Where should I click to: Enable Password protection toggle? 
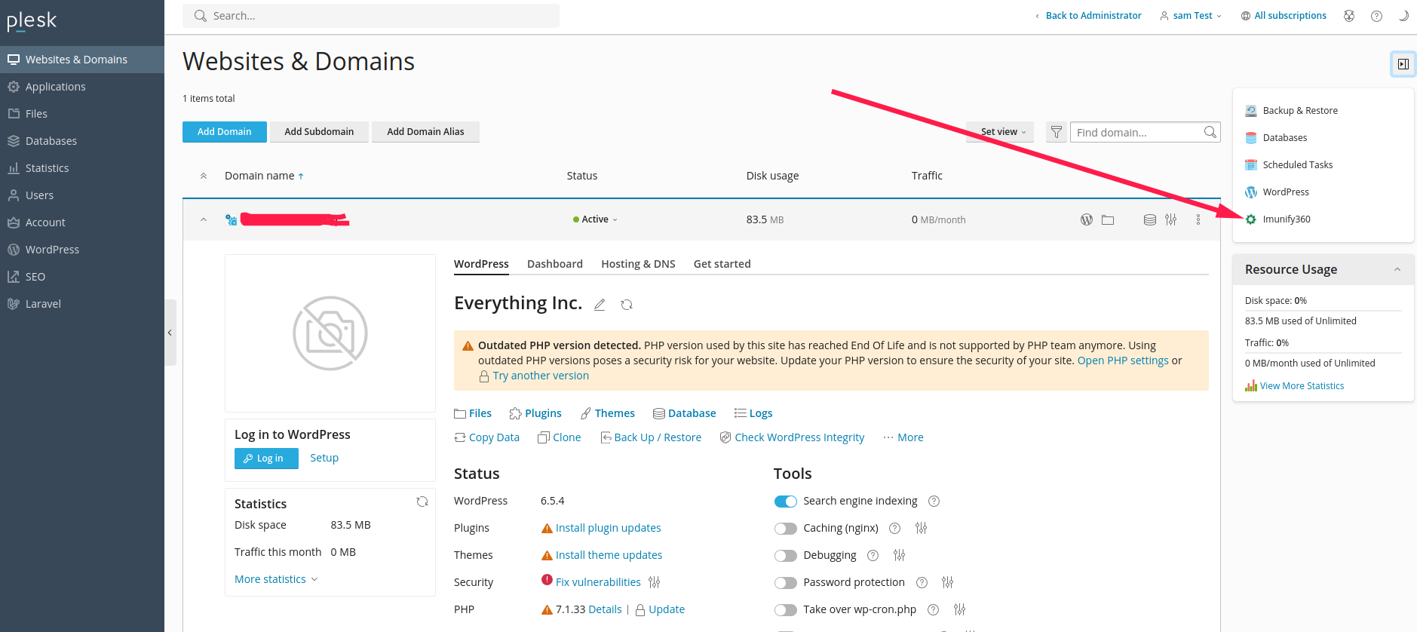[x=786, y=583]
